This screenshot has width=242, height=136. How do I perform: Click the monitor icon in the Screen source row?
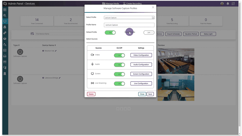click(92, 74)
